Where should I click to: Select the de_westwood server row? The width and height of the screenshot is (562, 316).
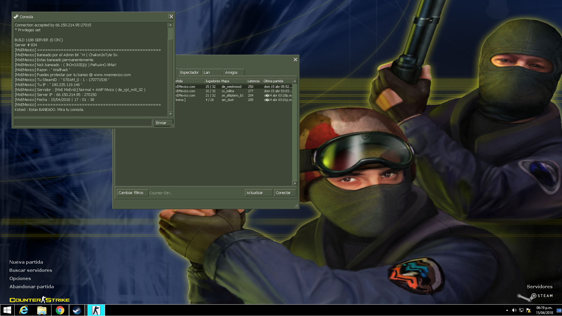pos(234,87)
